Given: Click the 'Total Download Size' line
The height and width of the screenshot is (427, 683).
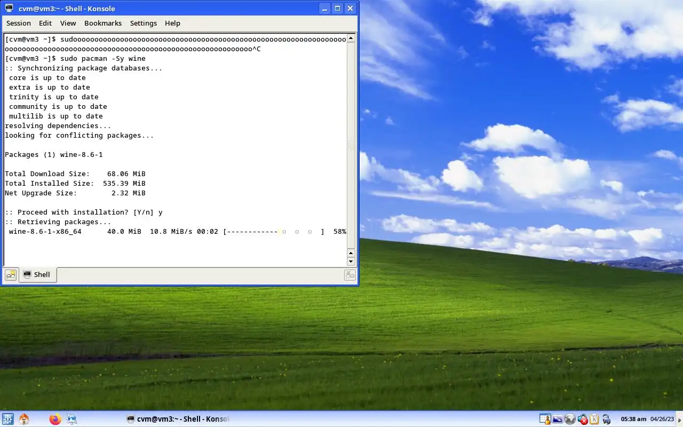Looking at the screenshot, I should tap(75, 174).
